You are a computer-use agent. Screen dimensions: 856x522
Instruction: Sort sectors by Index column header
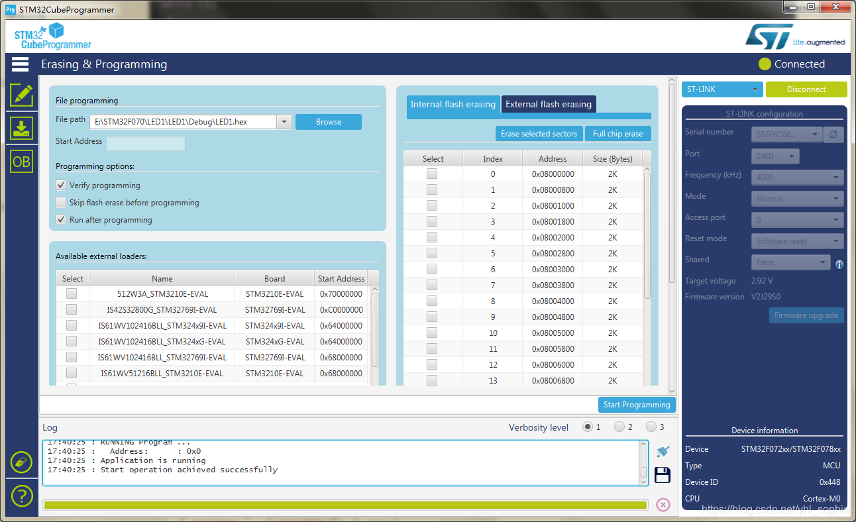(493, 158)
